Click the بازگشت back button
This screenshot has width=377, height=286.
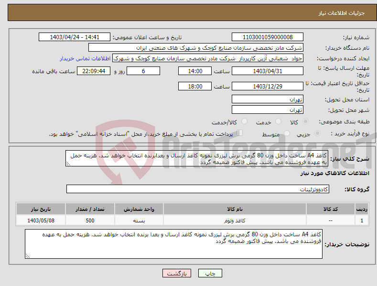tap(177, 273)
